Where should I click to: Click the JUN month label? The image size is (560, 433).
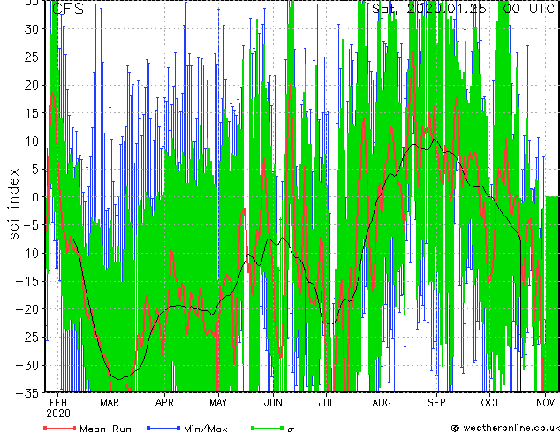[x=273, y=403]
